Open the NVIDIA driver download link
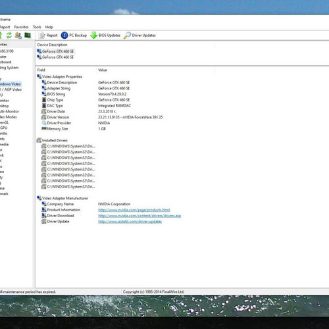 point(139,216)
